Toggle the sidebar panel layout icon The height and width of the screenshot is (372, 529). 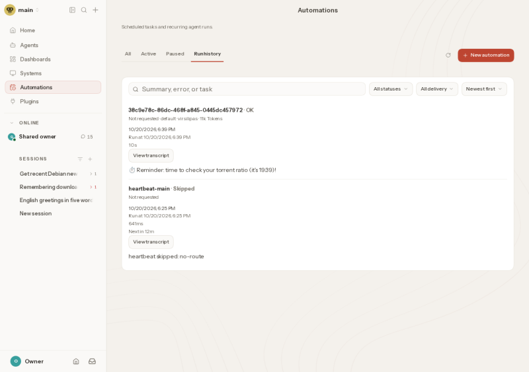tap(72, 10)
